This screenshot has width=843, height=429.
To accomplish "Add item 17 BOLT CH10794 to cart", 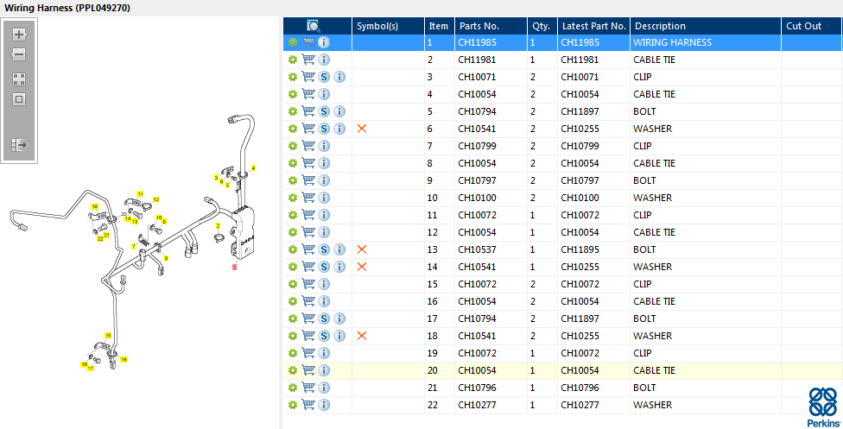I will point(308,319).
